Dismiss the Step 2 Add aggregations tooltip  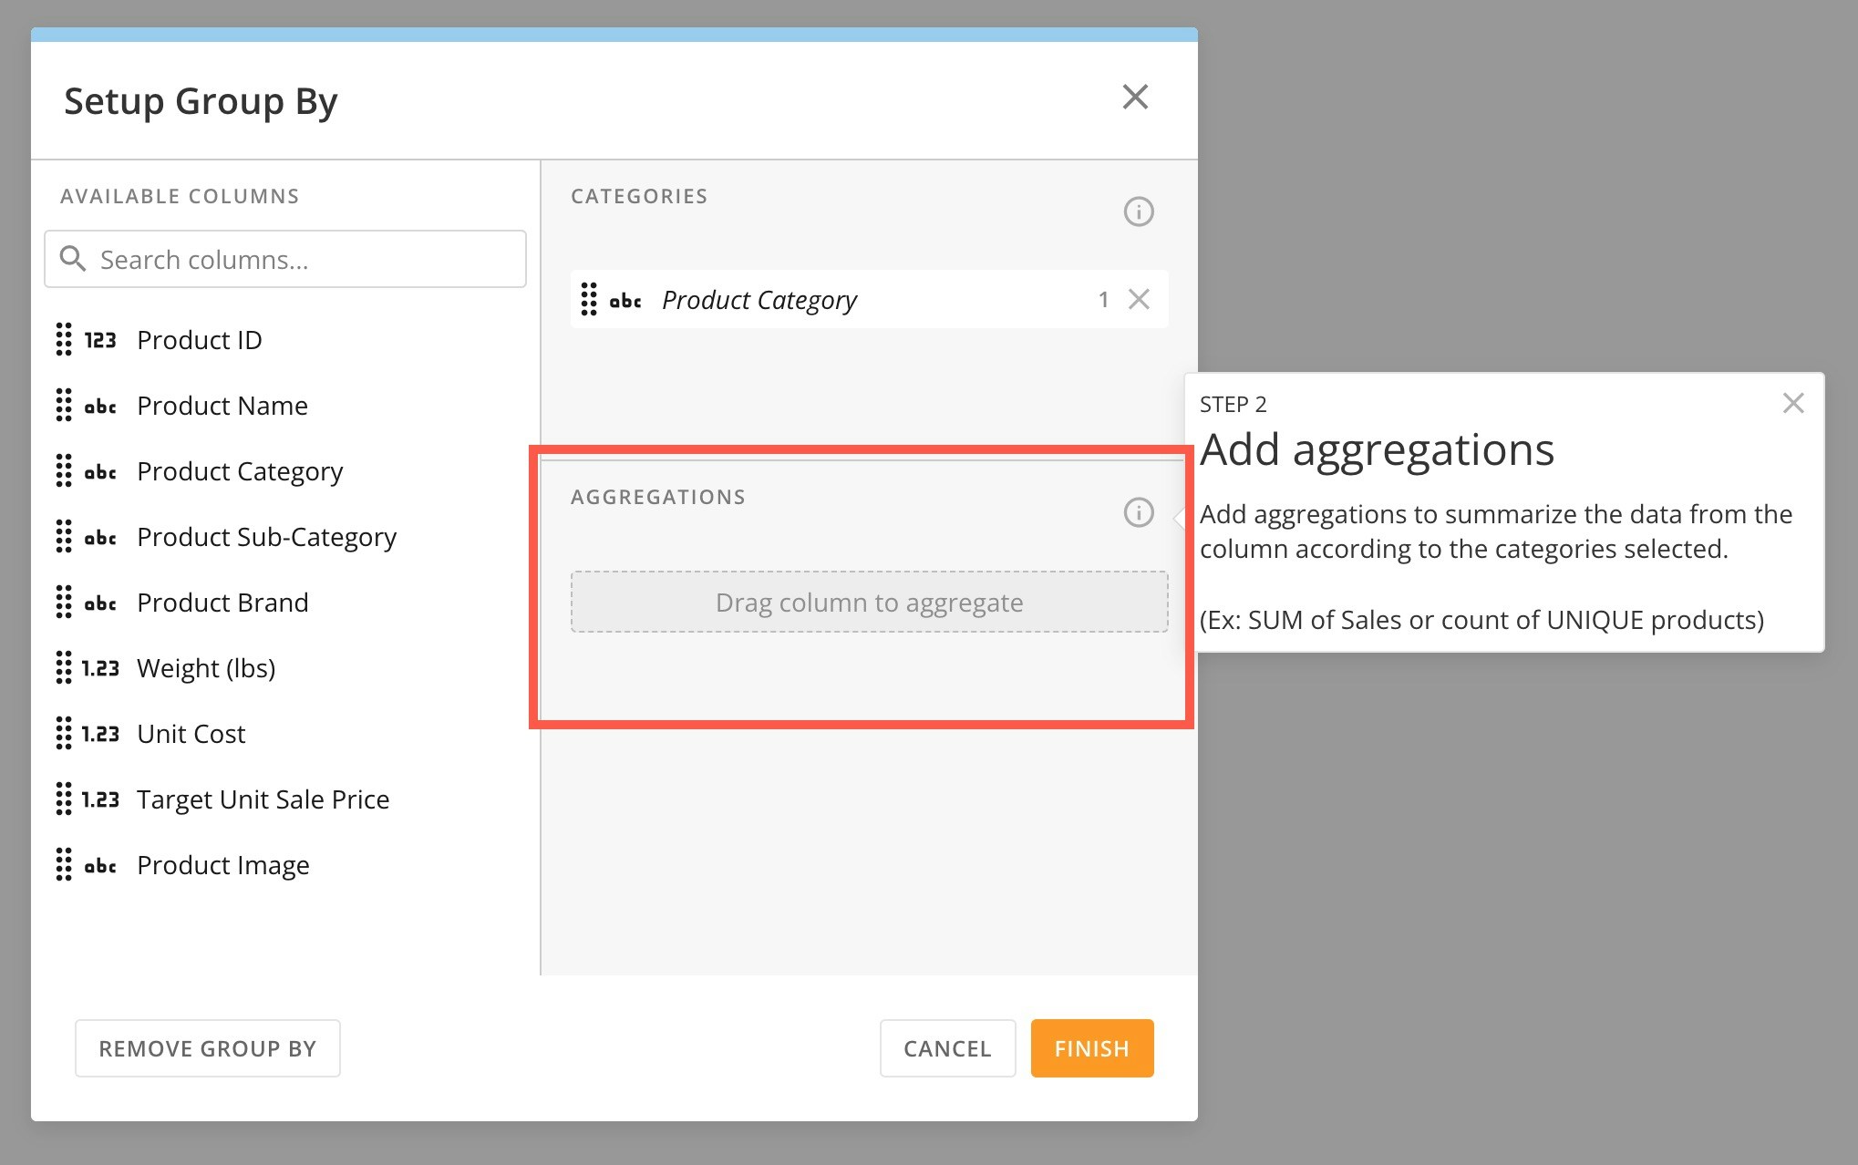point(1793,402)
